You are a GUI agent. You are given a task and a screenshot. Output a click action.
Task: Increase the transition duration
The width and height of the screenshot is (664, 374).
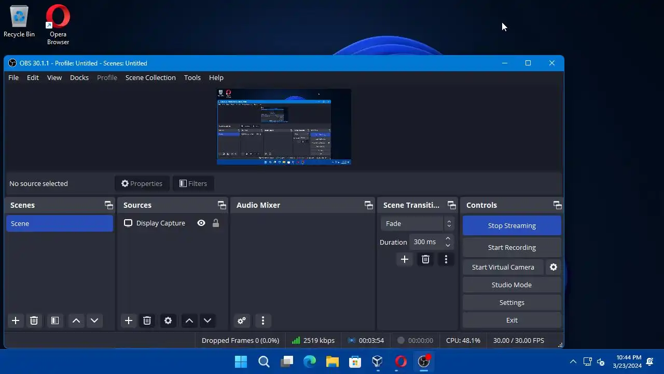click(x=448, y=238)
